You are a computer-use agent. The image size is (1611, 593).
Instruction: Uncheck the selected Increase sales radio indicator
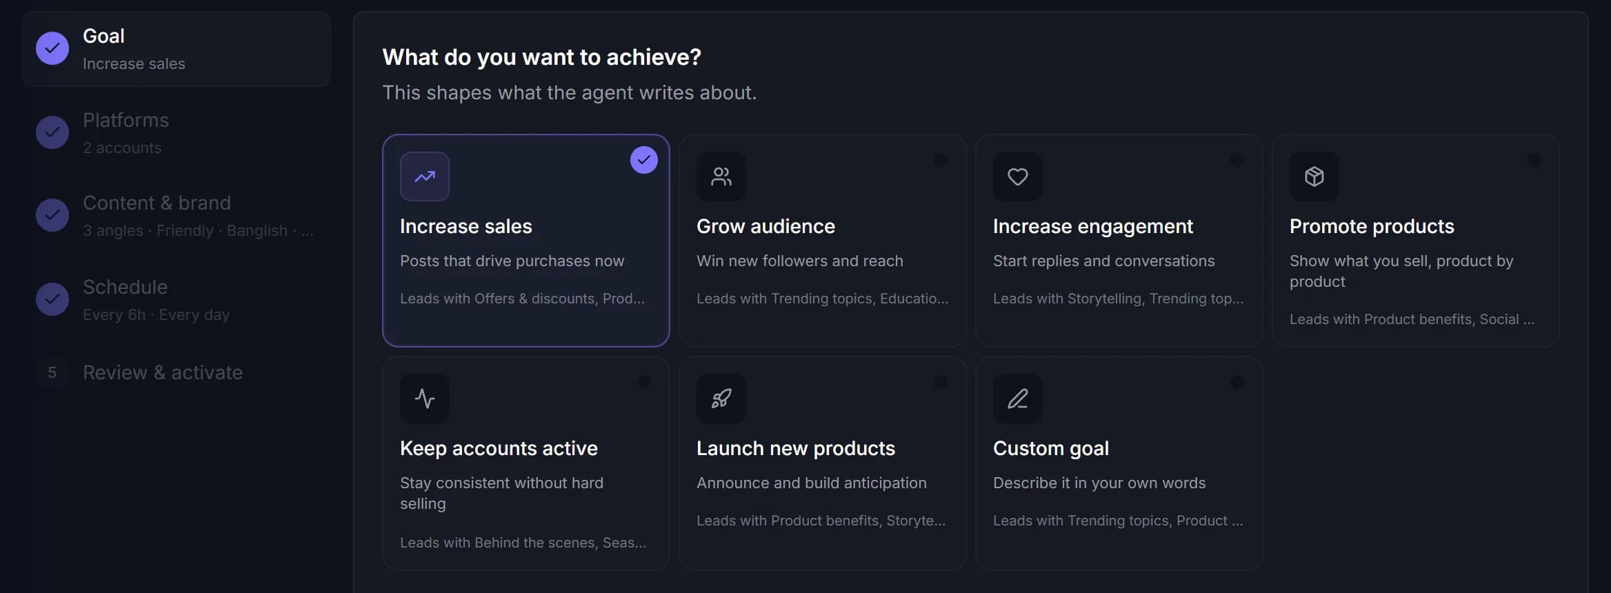(644, 160)
